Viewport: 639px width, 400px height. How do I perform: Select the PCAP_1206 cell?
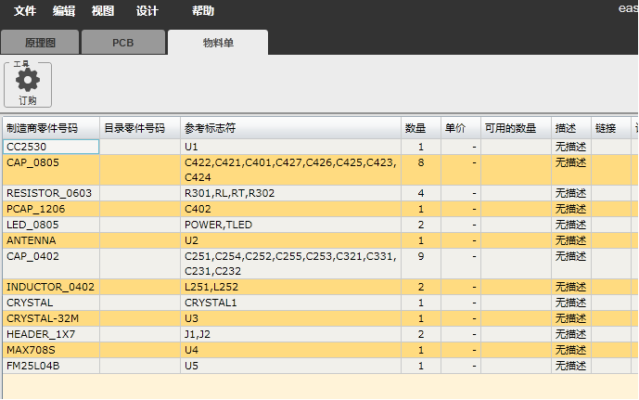[51, 209]
